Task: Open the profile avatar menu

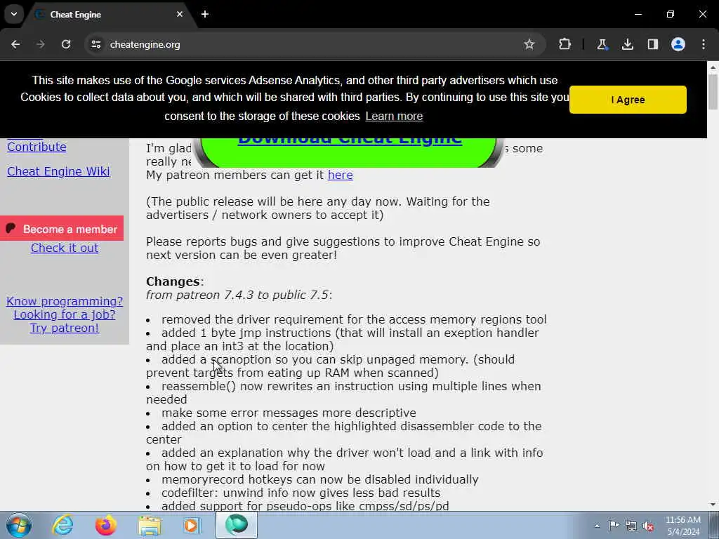Action: [x=678, y=44]
